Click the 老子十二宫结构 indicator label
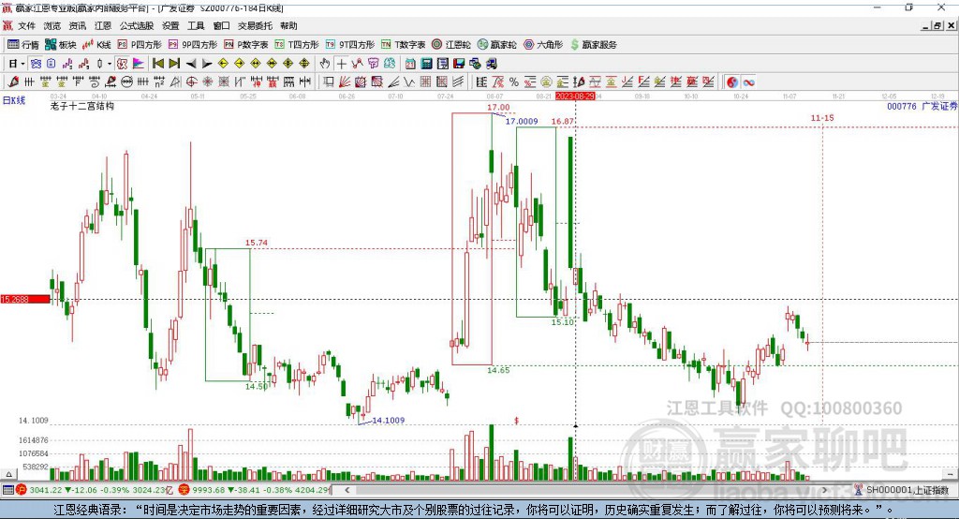The image size is (959, 519). pyautogui.click(x=82, y=106)
